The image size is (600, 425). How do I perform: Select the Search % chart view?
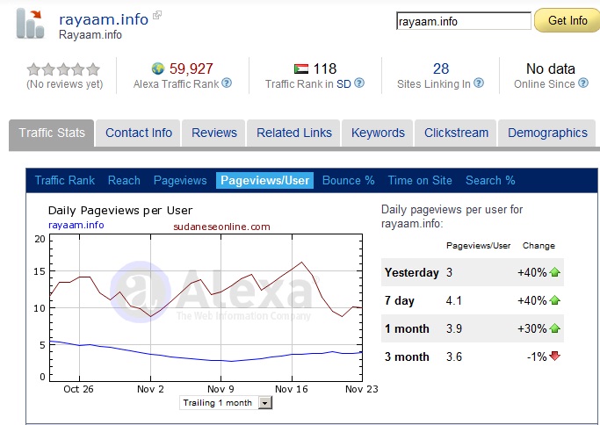pyautogui.click(x=490, y=180)
